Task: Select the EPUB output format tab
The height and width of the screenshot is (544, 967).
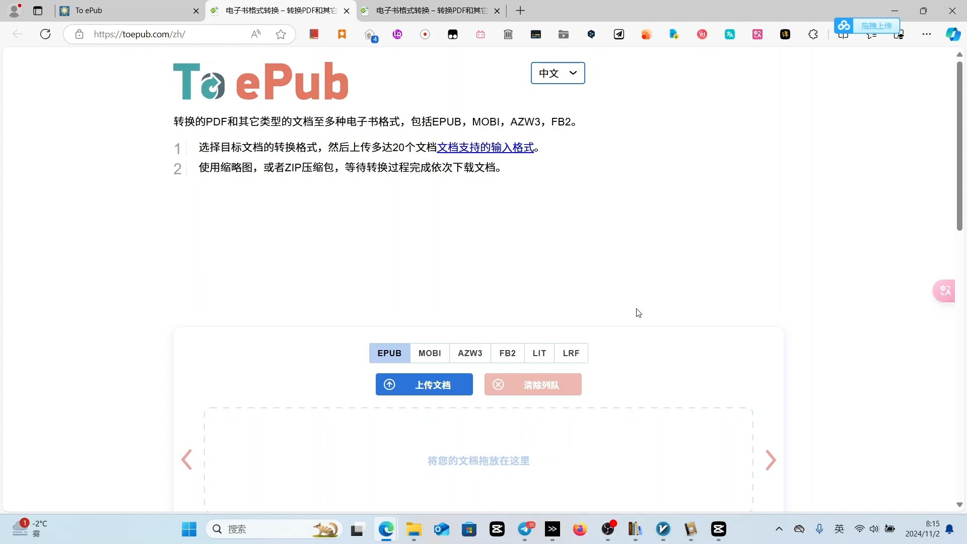Action: [389, 353]
